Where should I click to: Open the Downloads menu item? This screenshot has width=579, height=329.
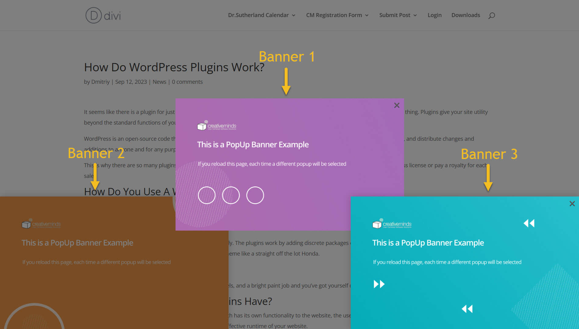(465, 15)
